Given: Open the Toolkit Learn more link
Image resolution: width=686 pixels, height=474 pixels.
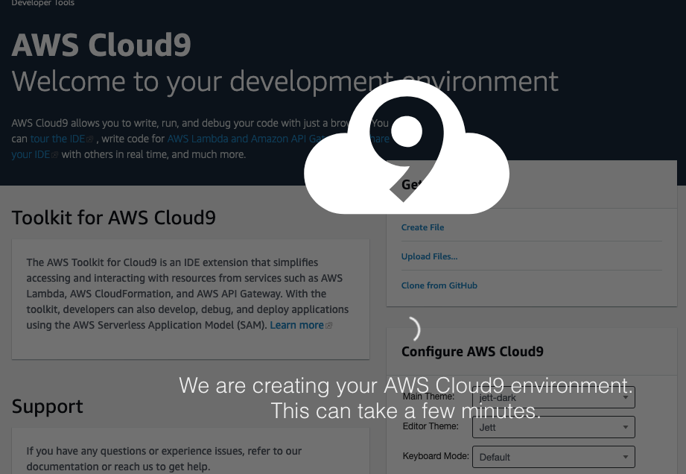Looking at the screenshot, I should [x=296, y=325].
